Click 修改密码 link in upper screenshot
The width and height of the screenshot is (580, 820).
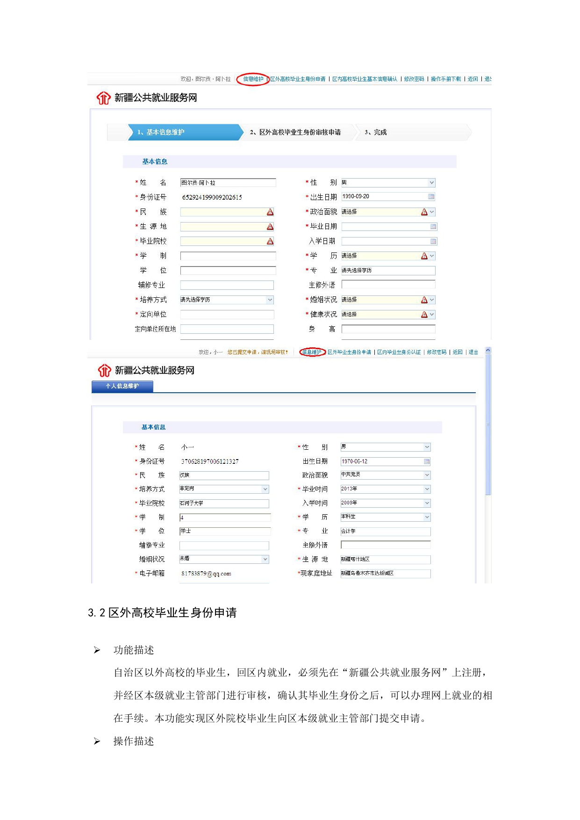(x=414, y=79)
